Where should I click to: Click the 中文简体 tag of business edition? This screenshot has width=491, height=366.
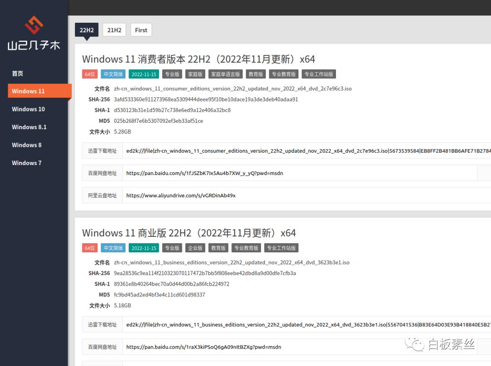click(113, 248)
